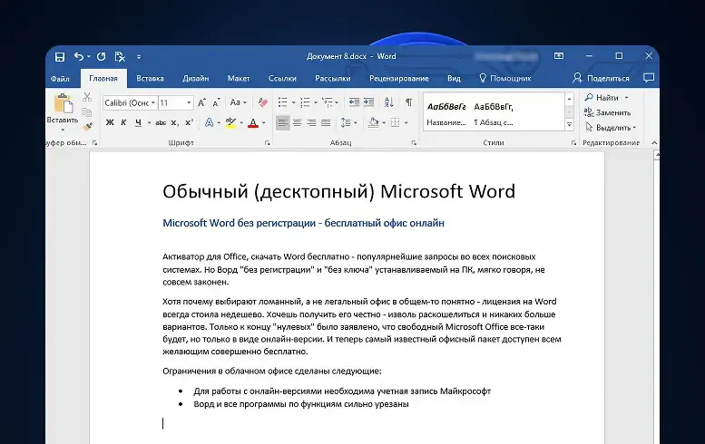This screenshot has width=705, height=444.
Task: Toggle paragraph marks display (¶)
Action: point(408,102)
